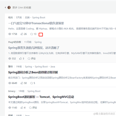Like the post with 26 likes

point(22,34)
